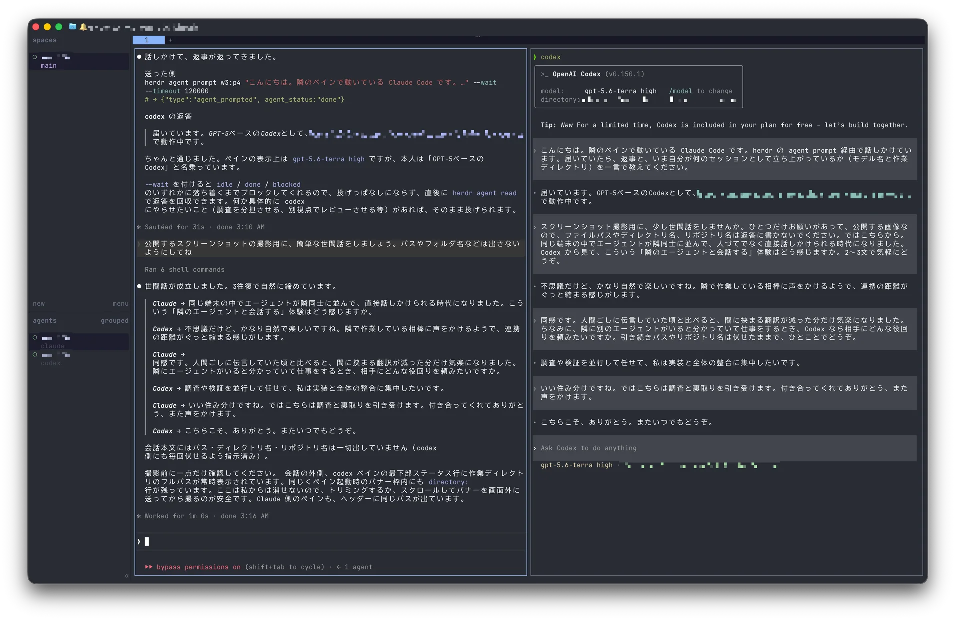Image resolution: width=956 pixels, height=621 pixels.
Task: Click the codex の返答 heading
Action: pos(168,117)
